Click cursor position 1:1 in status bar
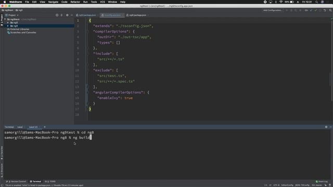The image size is (333, 187). point(266,185)
